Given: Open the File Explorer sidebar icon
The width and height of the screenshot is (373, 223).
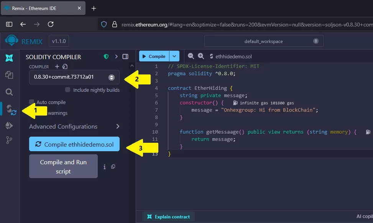Looking at the screenshot, I should coord(9,75).
